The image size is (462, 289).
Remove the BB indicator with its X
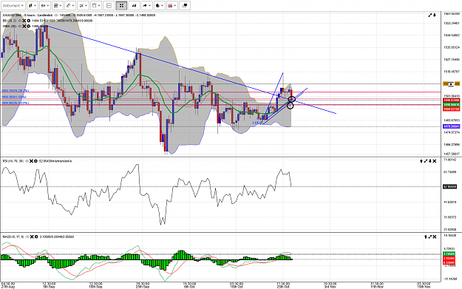point(24,21)
